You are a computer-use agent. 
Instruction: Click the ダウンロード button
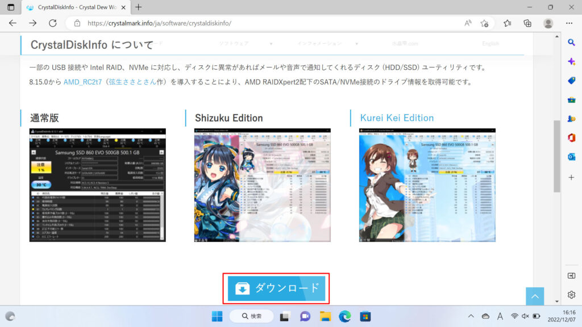point(276,288)
